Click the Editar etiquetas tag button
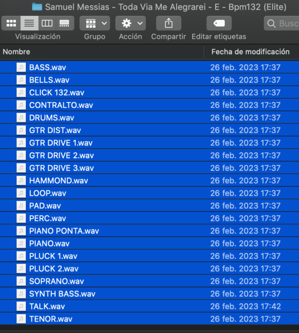The height and width of the screenshot is (333, 299). tap(219, 23)
